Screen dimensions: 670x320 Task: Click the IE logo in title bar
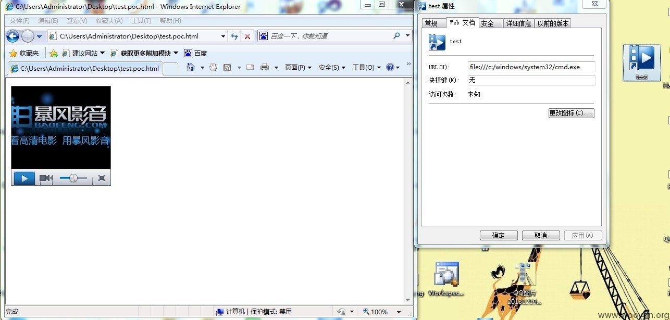pyautogui.click(x=9, y=7)
